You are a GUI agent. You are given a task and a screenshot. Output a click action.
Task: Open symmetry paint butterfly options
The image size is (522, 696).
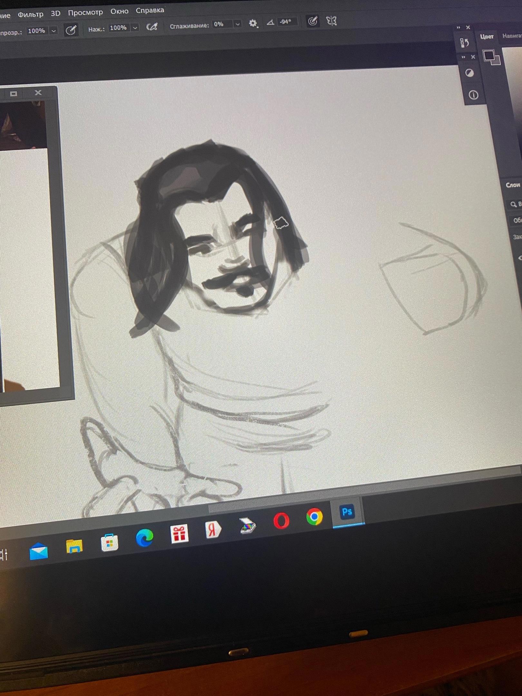point(331,21)
